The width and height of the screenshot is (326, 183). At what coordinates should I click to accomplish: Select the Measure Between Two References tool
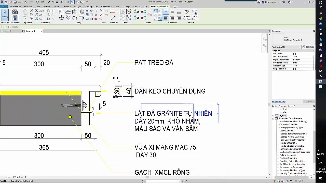click(x=113, y=18)
